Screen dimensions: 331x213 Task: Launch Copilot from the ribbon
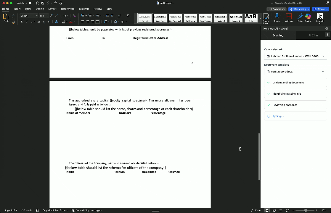click(x=308, y=18)
